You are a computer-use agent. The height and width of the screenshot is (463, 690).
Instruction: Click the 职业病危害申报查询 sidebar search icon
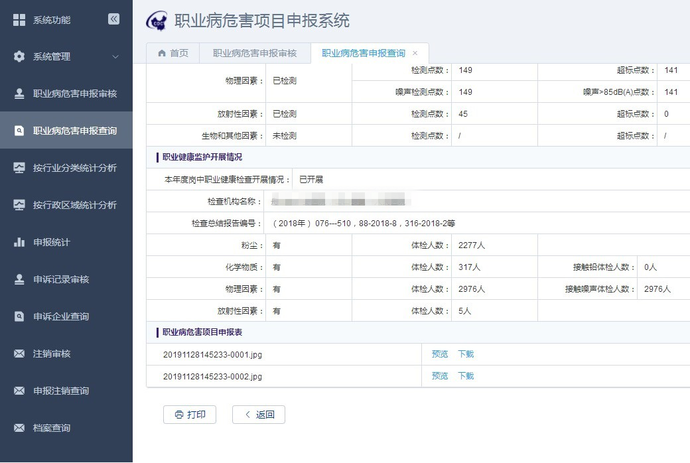point(19,131)
